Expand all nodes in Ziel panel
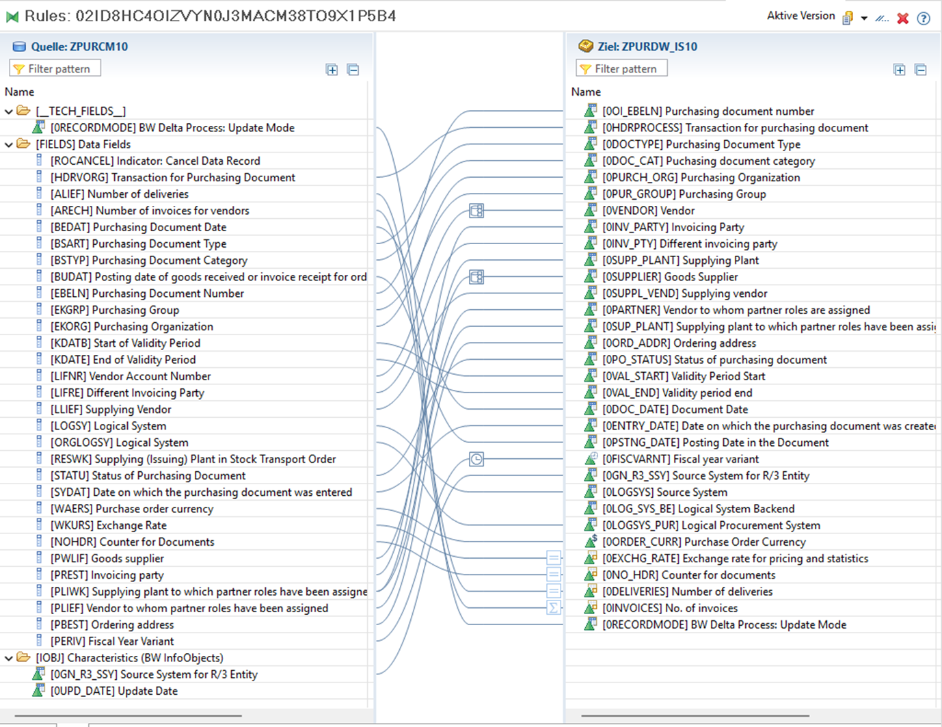The width and height of the screenshot is (942, 727). [899, 70]
